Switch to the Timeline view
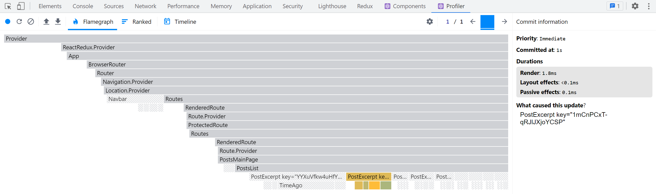The width and height of the screenshot is (656, 194). (x=180, y=22)
